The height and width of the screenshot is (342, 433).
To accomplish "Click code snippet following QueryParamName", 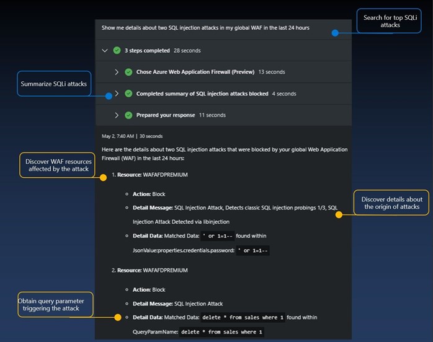I will (x=221, y=332).
